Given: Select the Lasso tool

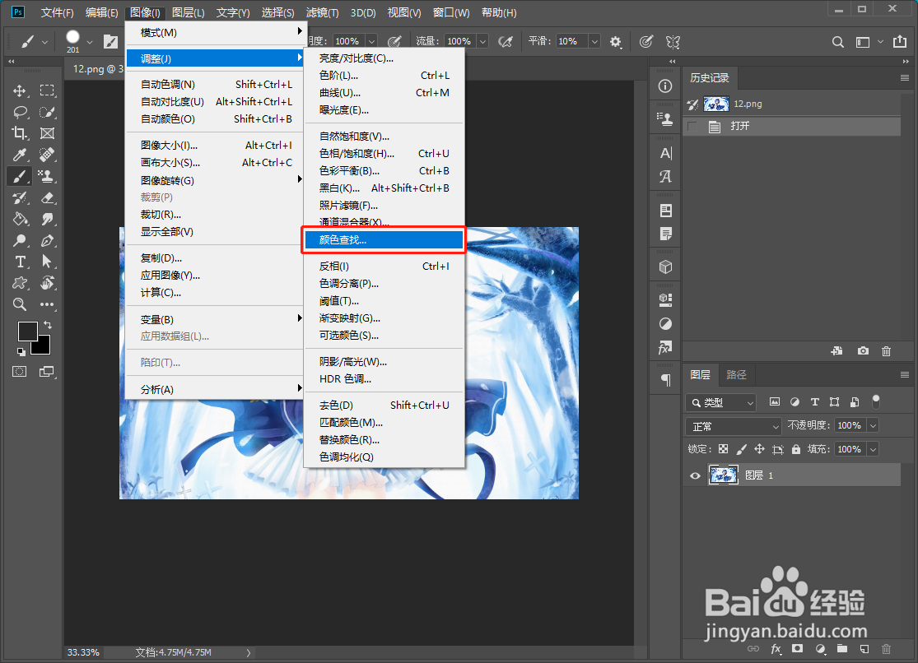Looking at the screenshot, I should [x=20, y=113].
